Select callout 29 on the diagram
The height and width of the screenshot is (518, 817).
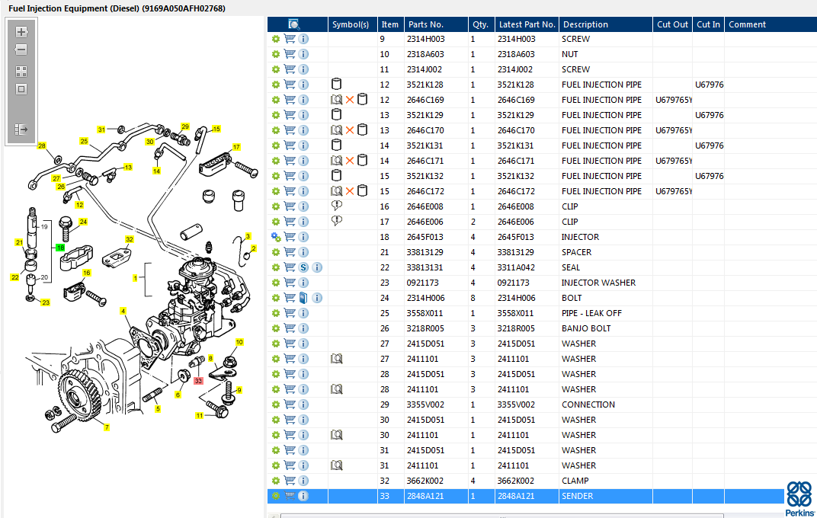pyautogui.click(x=185, y=126)
